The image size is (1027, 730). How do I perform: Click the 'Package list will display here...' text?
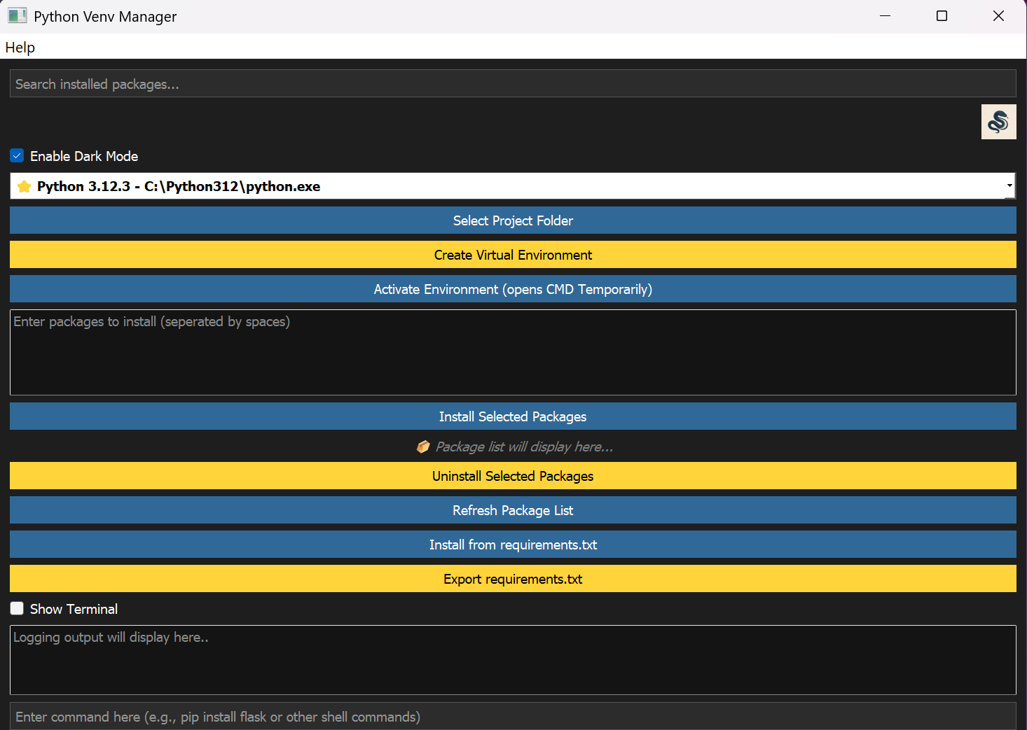tap(524, 447)
